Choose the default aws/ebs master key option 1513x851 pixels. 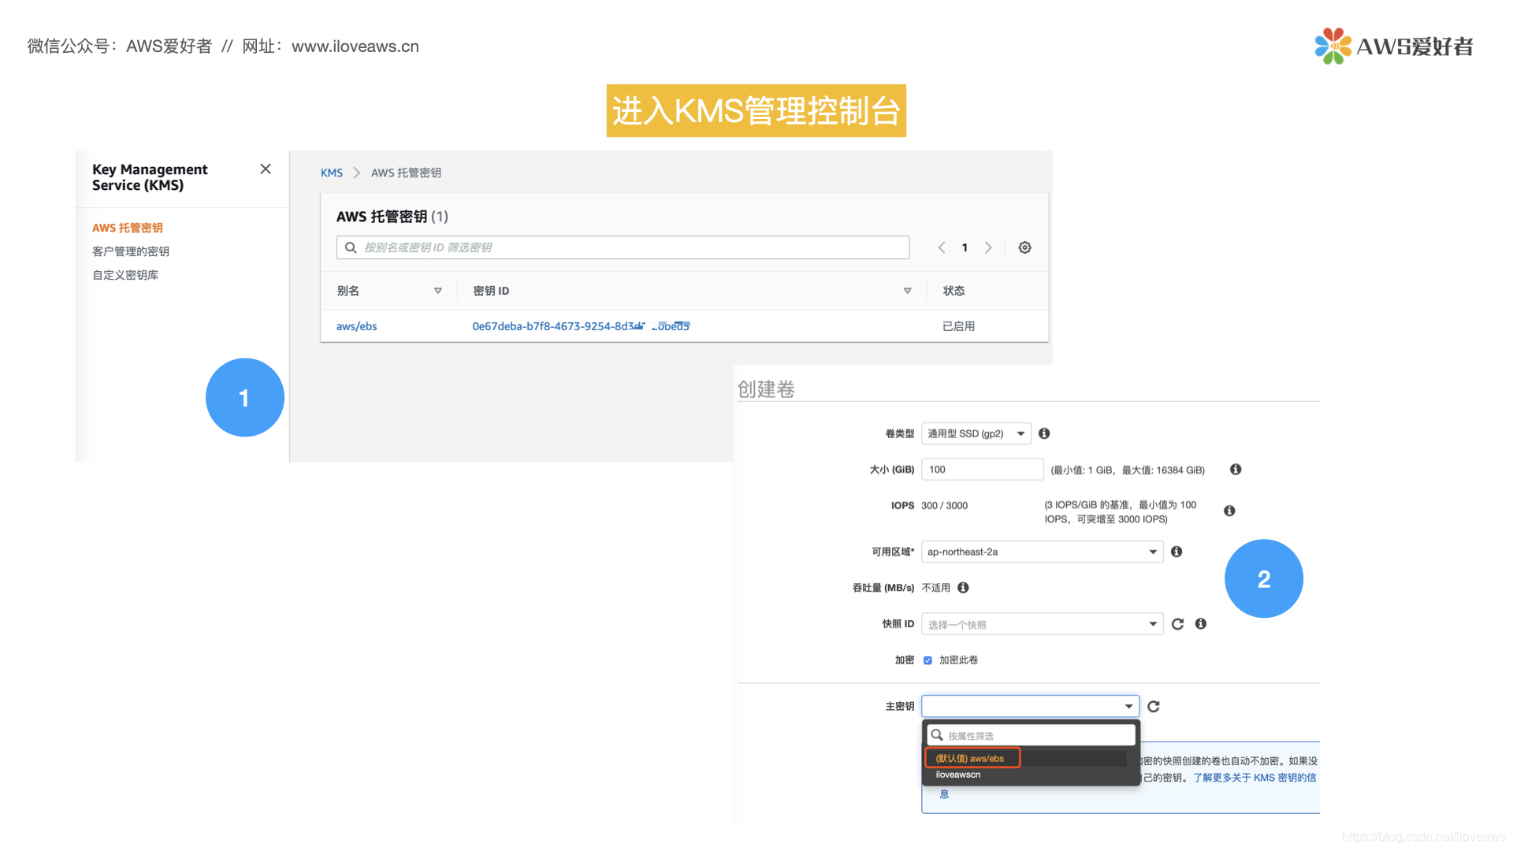(x=971, y=758)
